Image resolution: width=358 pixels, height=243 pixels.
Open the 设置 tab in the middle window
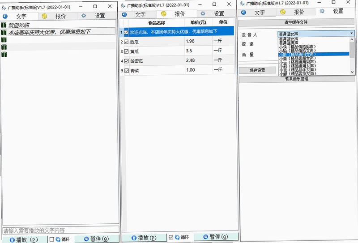tap(216, 13)
